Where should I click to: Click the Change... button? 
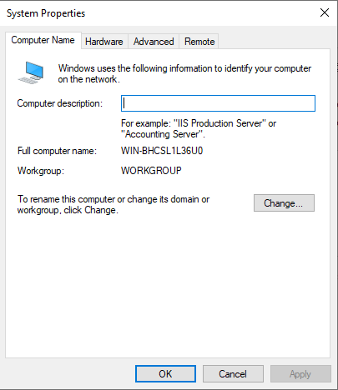284,203
